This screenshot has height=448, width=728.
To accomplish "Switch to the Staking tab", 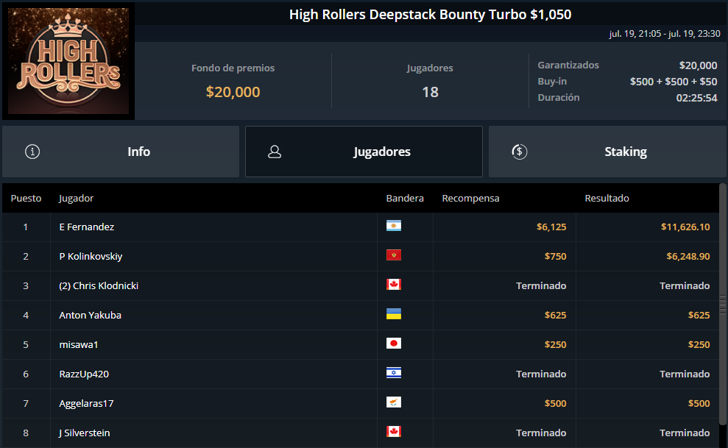I will tap(607, 152).
